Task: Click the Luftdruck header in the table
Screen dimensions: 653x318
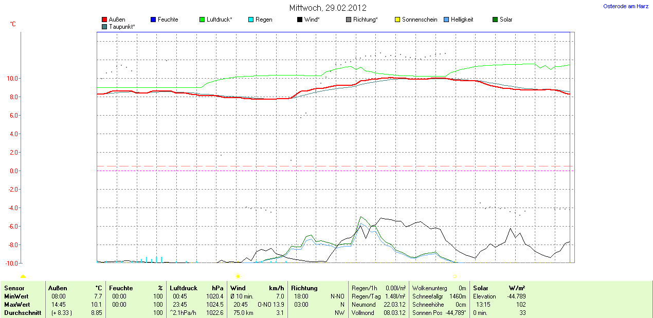Action: tap(184, 288)
